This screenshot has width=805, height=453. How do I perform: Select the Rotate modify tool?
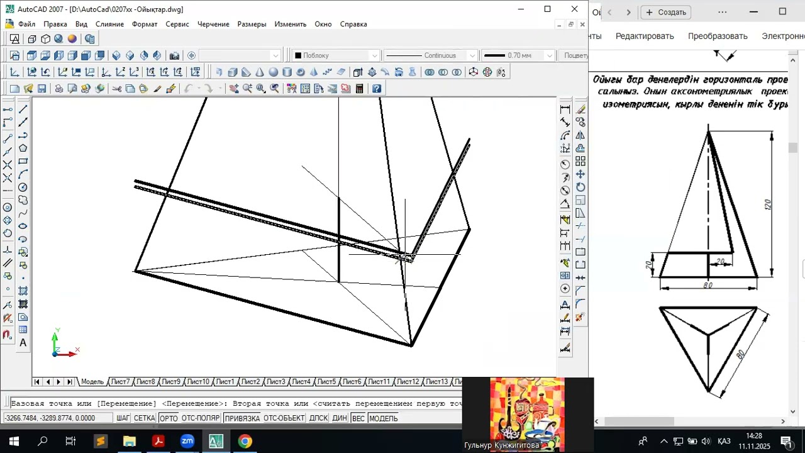click(x=580, y=187)
